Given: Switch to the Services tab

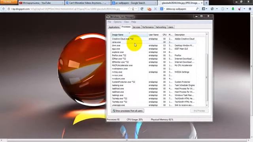Looking at the screenshot, I should 136,27.
